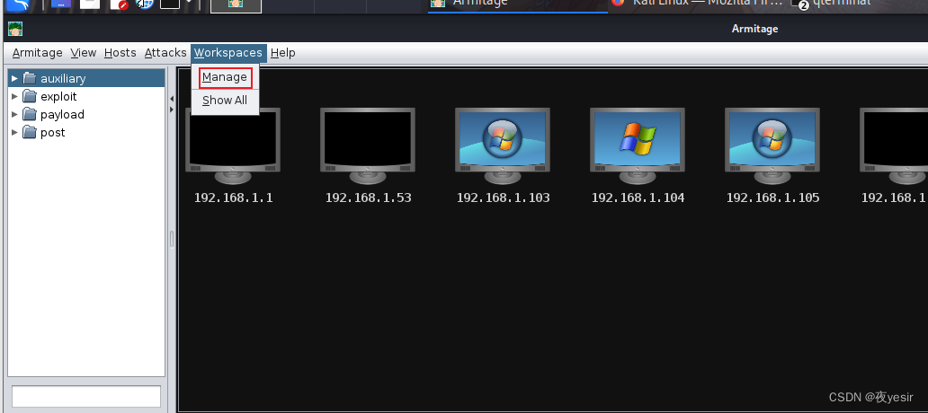The height and width of the screenshot is (413, 928).
Task: Open the web browser globe panel icon
Action: click(x=145, y=4)
